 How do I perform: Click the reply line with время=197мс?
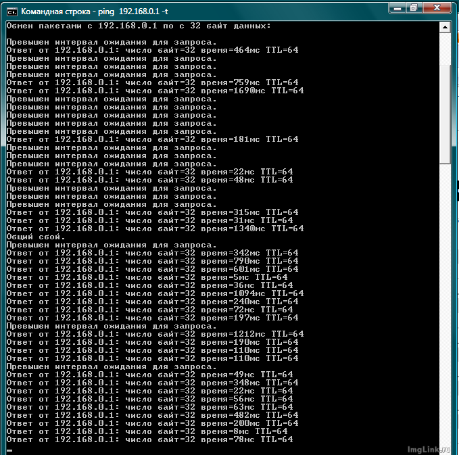[153, 318]
